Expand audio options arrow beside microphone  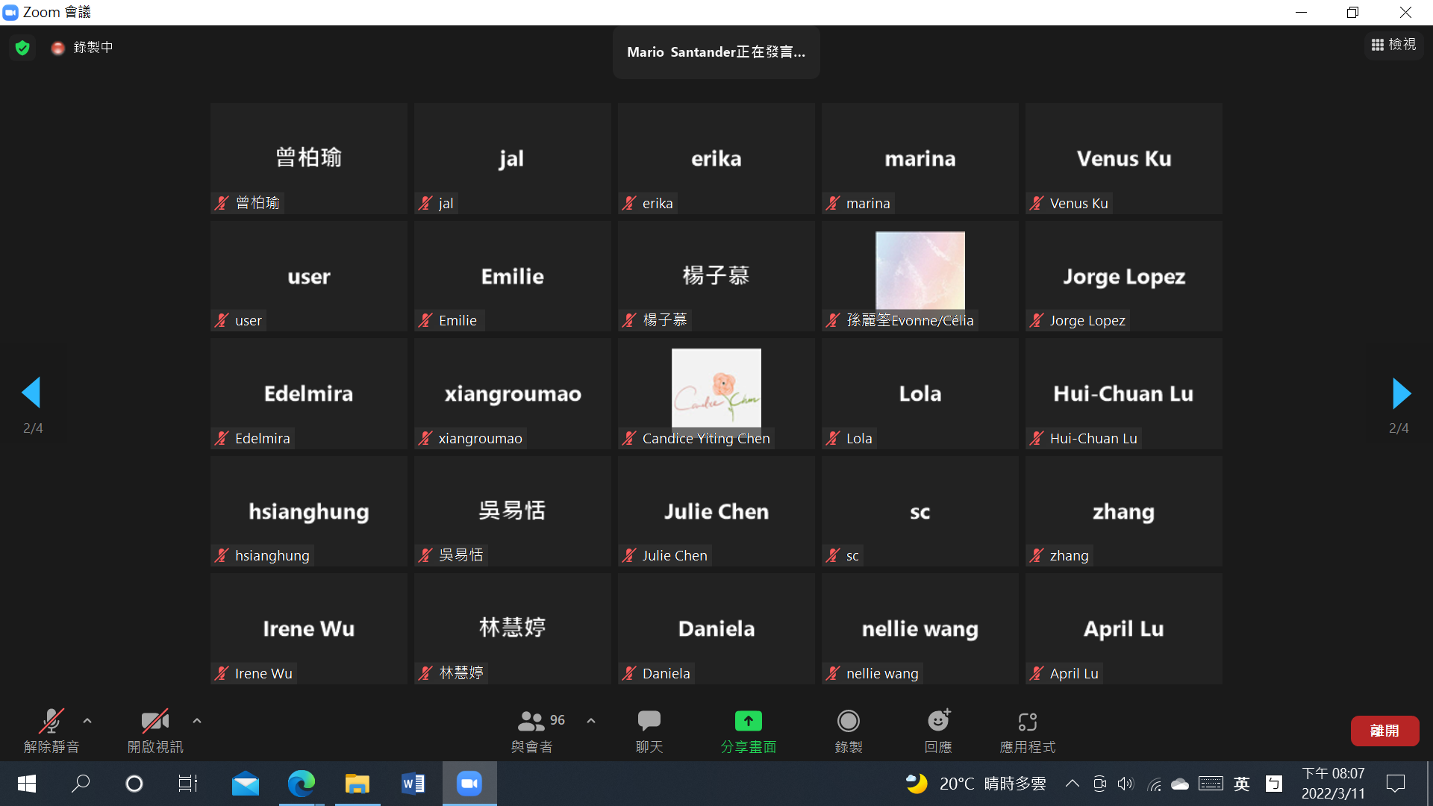coord(87,721)
